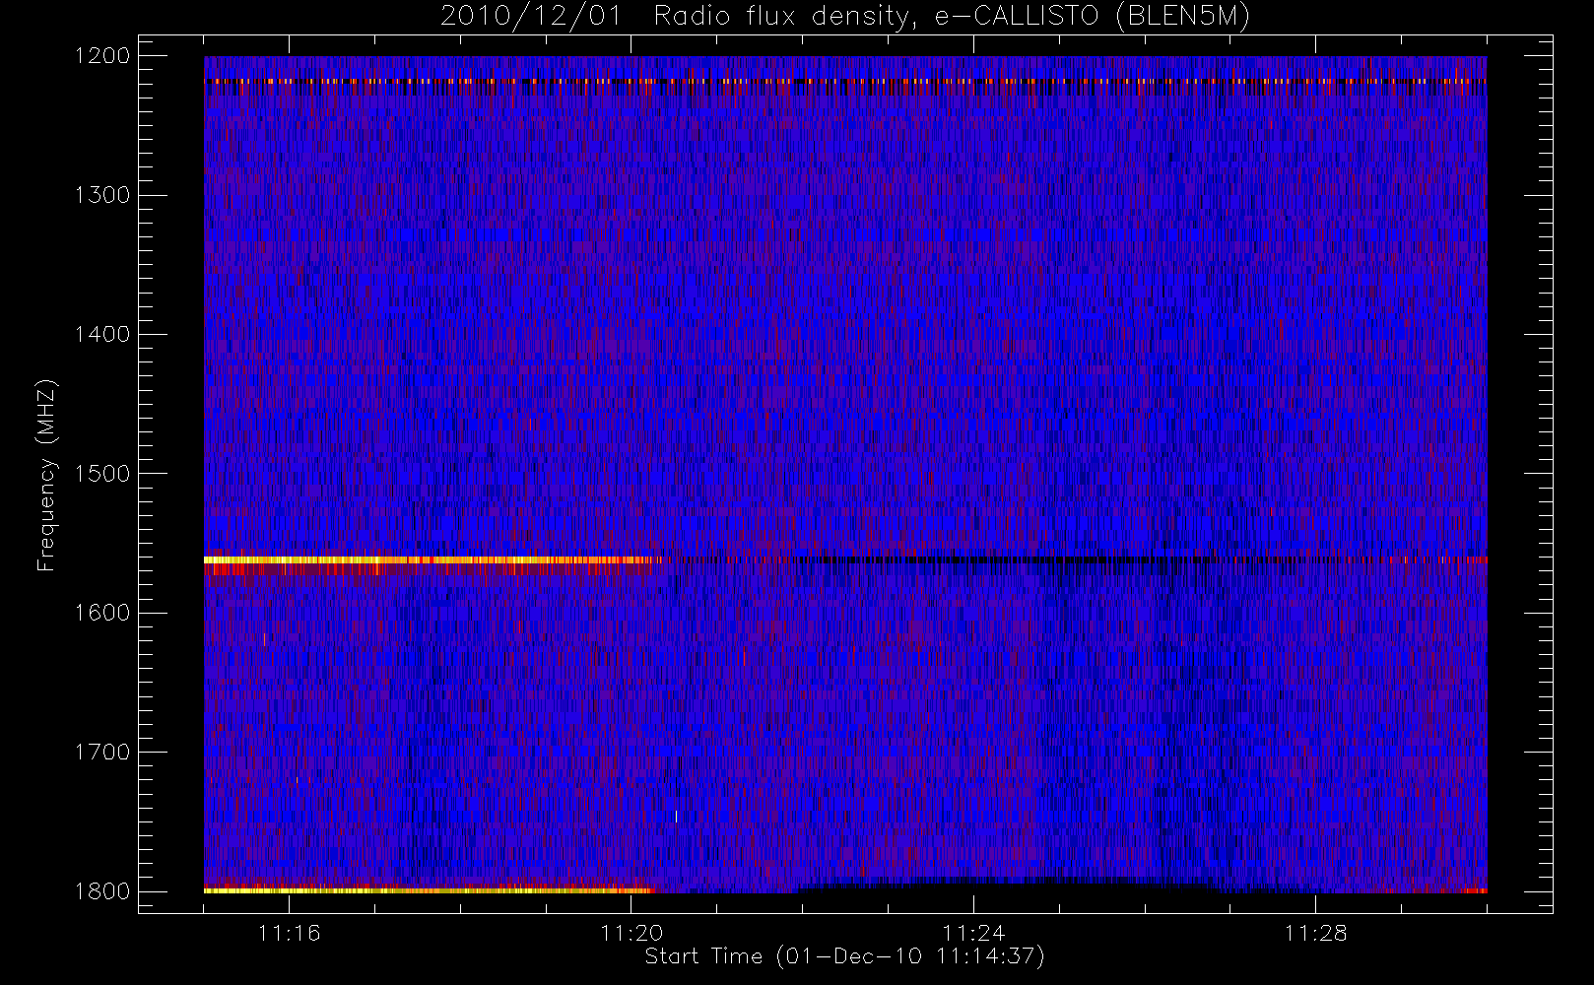Screen dimensions: 1594x985
Task: Click the 1200 frequency tick label
Action: (x=102, y=56)
